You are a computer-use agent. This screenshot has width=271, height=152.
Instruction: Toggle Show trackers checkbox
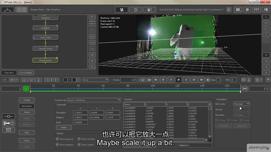pyautogui.click(x=57, y=144)
